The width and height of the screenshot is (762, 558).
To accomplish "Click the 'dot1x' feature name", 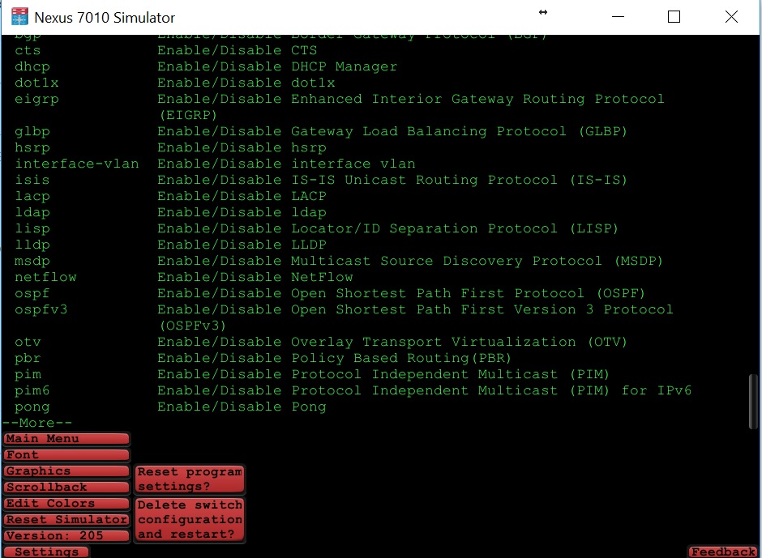I will tap(36, 83).
